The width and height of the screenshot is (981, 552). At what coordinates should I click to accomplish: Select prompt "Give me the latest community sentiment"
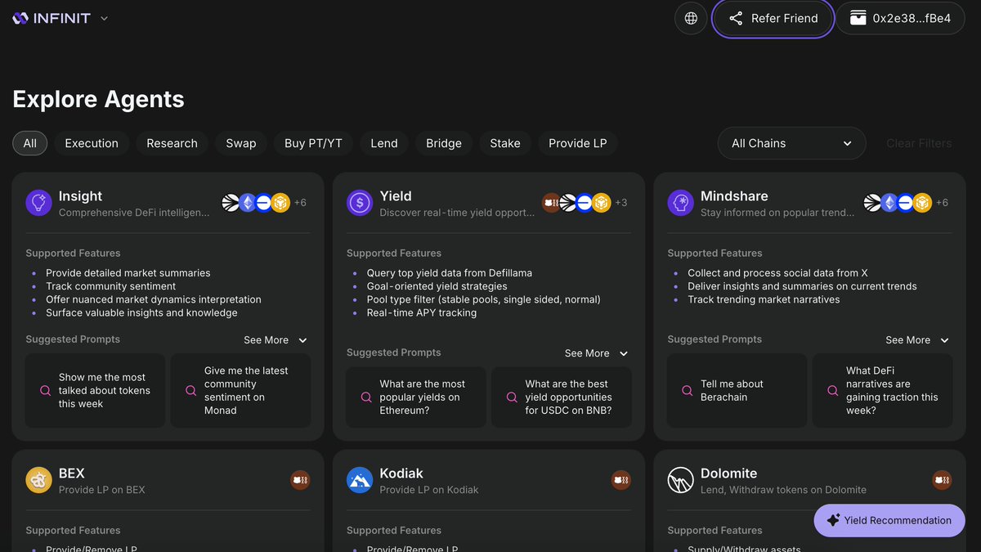click(241, 391)
